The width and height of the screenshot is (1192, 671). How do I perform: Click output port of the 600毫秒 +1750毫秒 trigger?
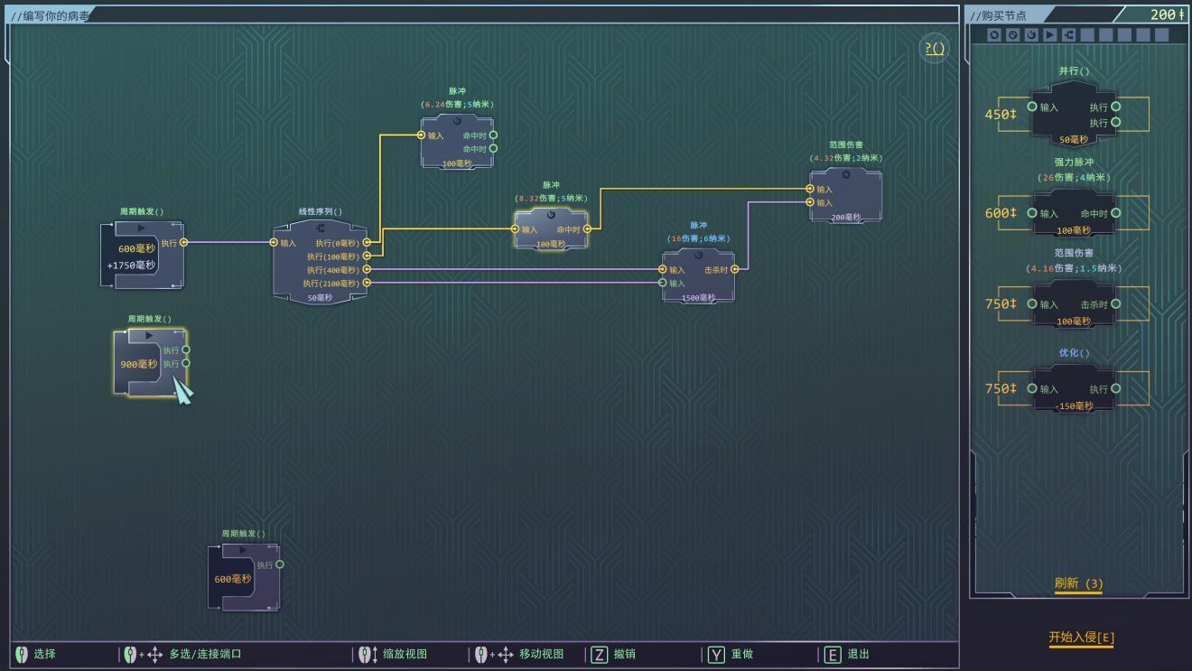click(184, 242)
